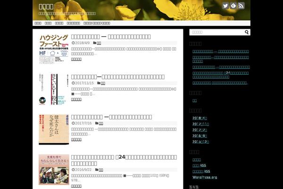
Task: Click folder category icon of 2017/7/16 post
Action: 97,123
